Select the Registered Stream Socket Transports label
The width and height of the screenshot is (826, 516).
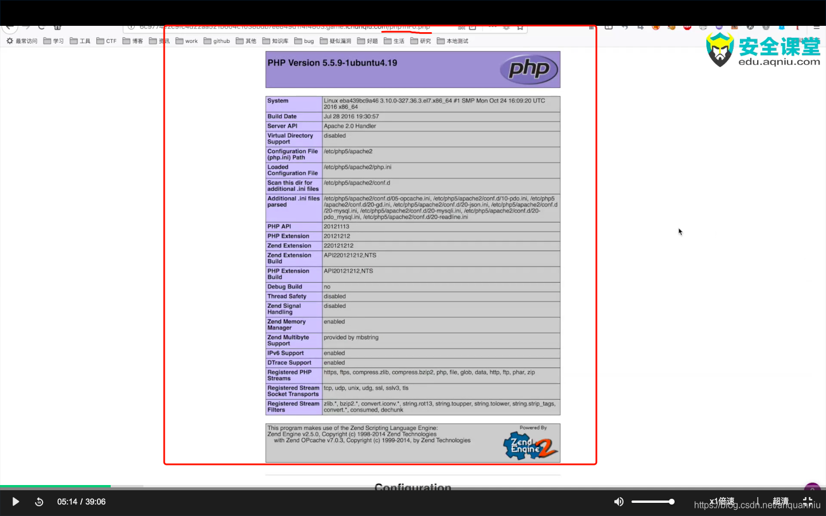(293, 391)
